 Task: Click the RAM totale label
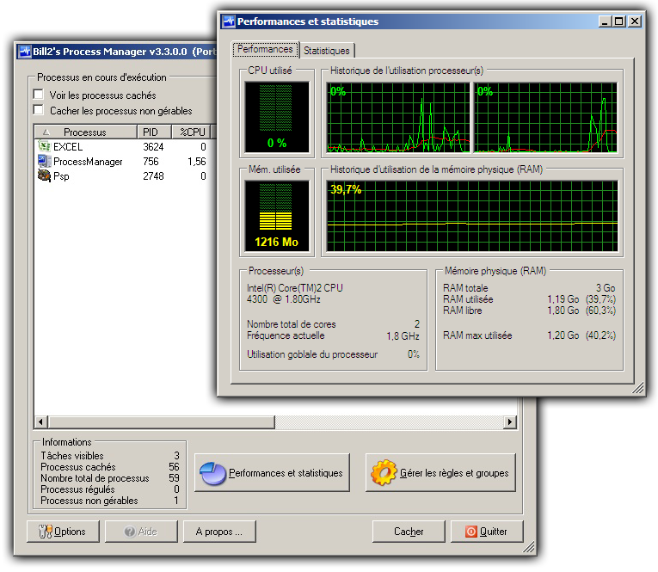pos(465,288)
